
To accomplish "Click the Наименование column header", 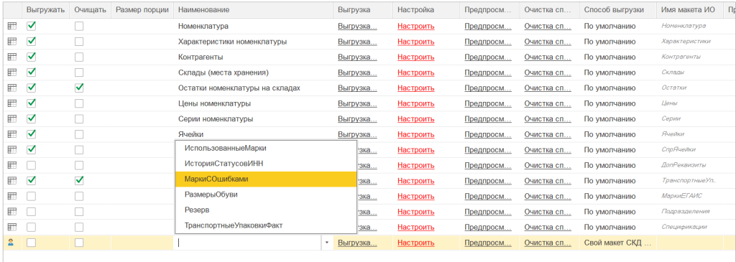I will [253, 9].
